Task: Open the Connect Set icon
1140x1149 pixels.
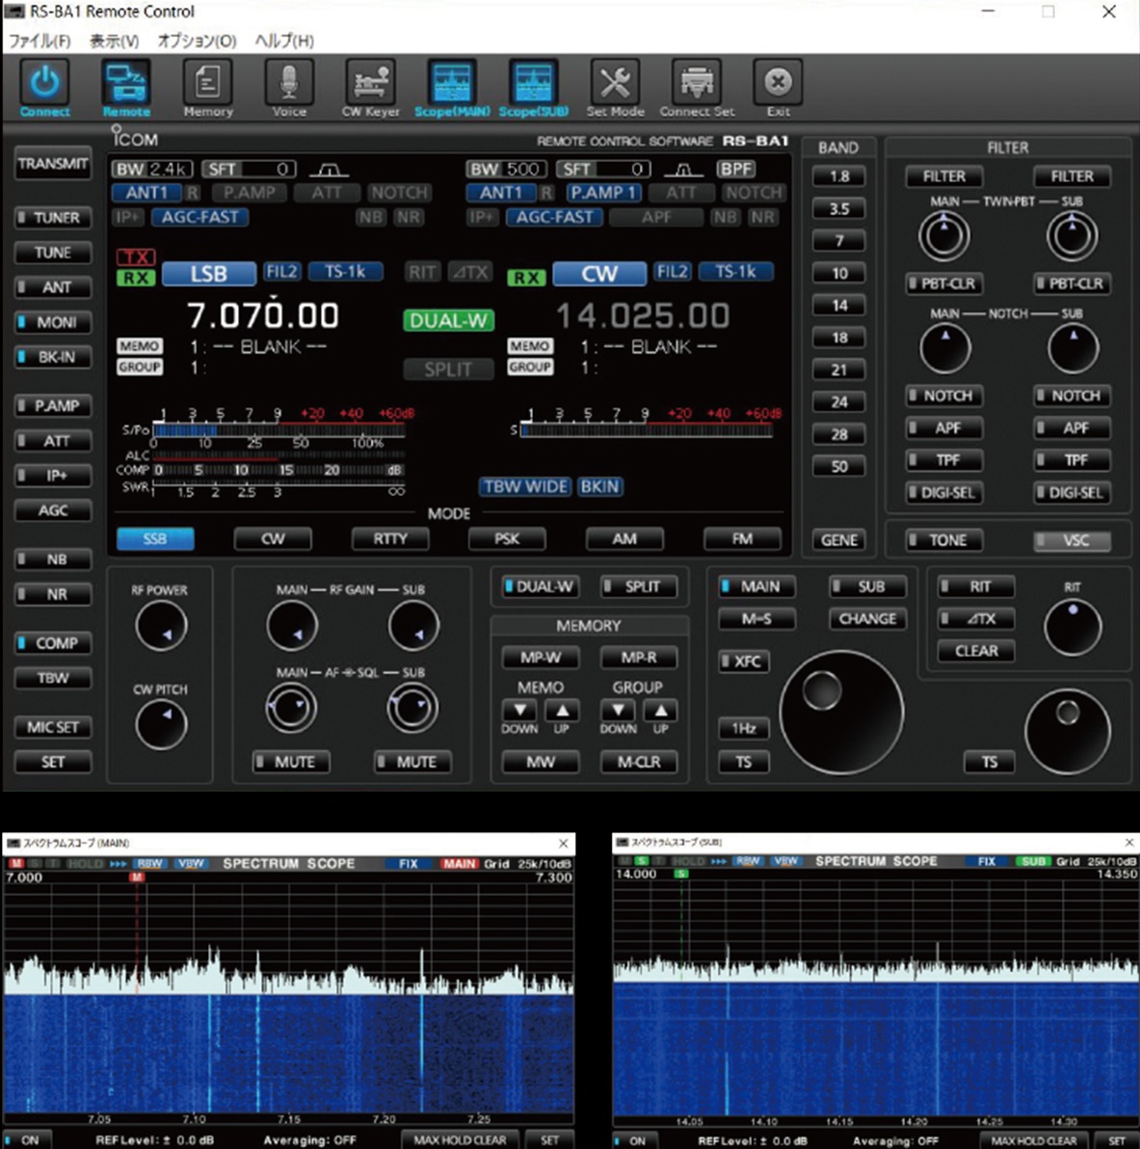Action: 697,84
